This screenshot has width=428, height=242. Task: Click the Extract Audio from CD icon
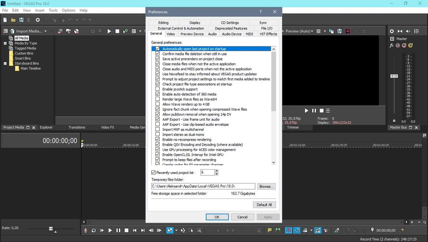77,31
